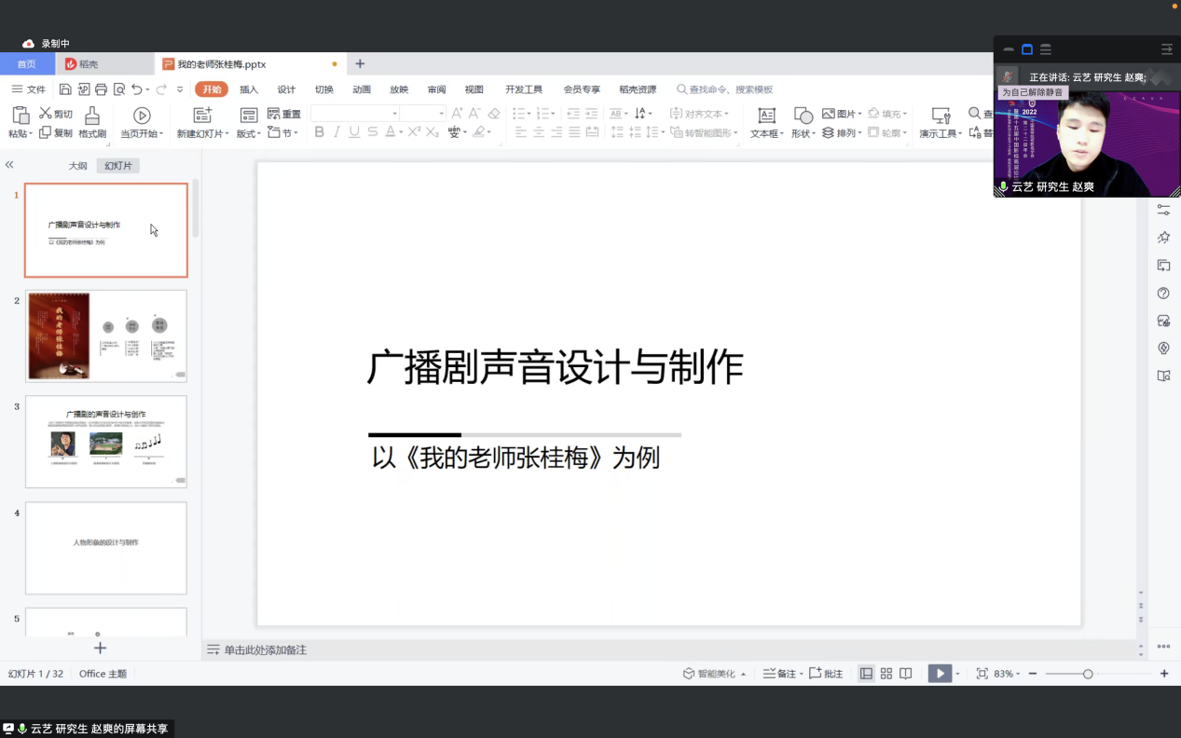
Task: Select slide 3 thumbnail 广播剧的声音设计与创作
Action: coord(105,442)
